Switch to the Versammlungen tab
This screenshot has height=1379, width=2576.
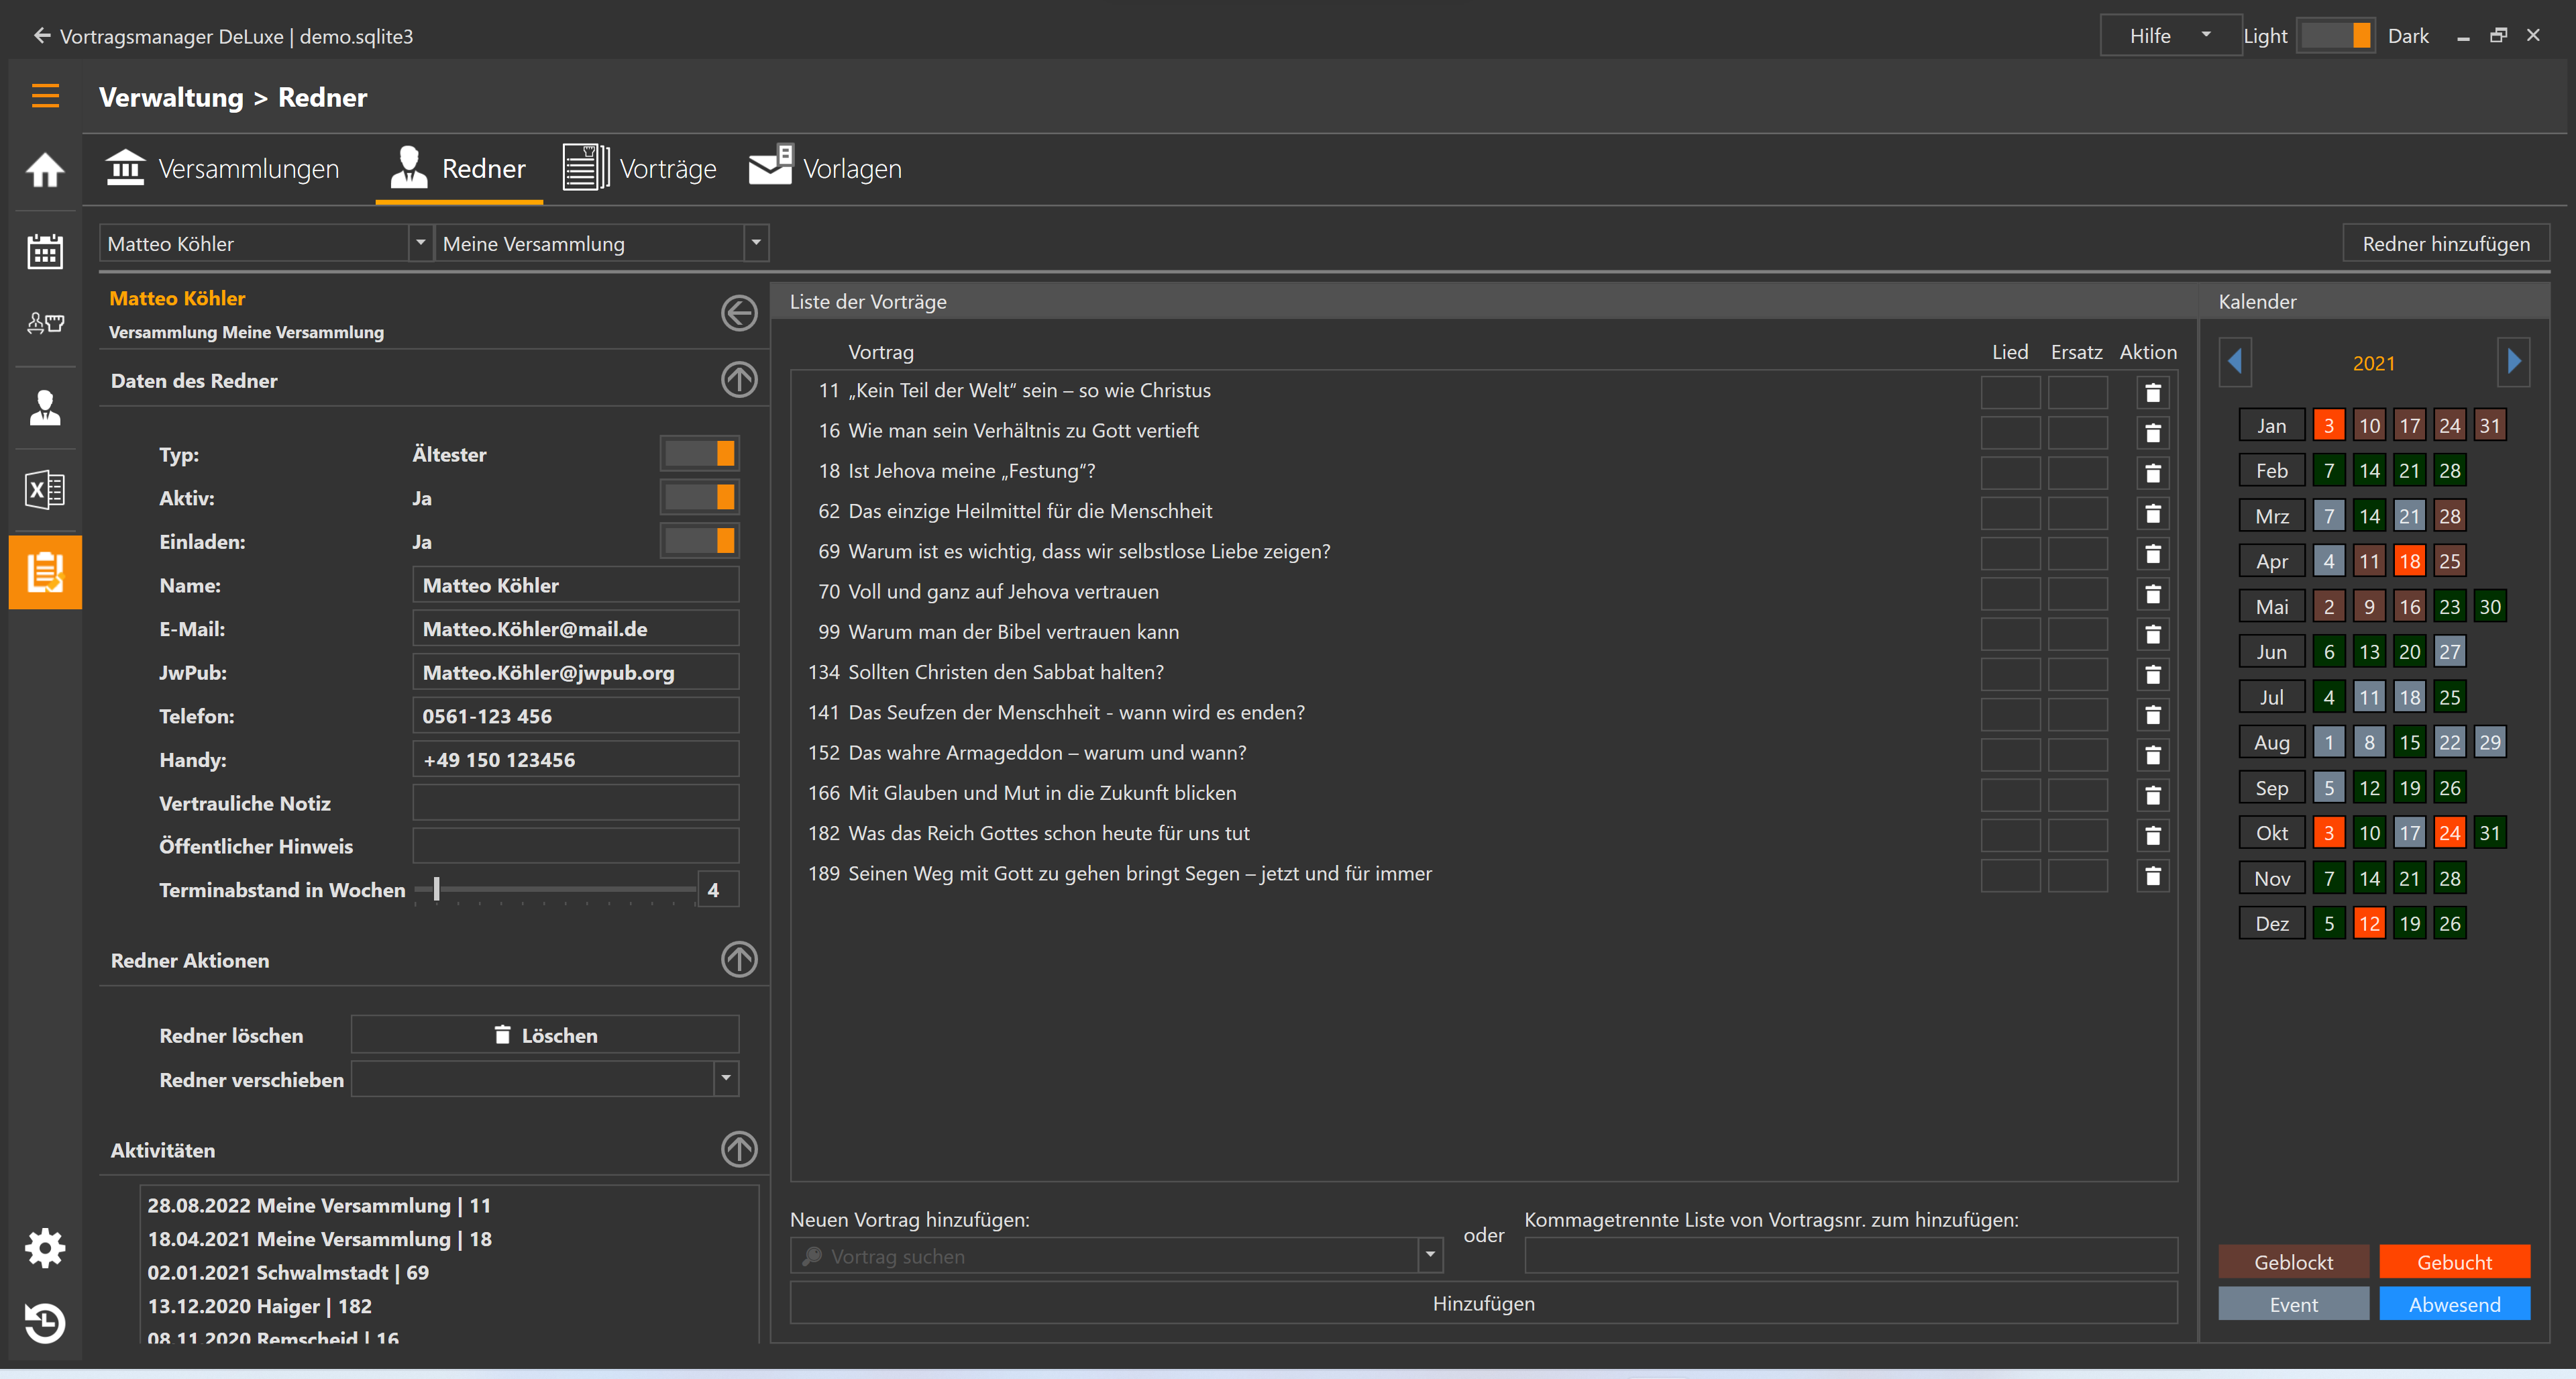(223, 168)
